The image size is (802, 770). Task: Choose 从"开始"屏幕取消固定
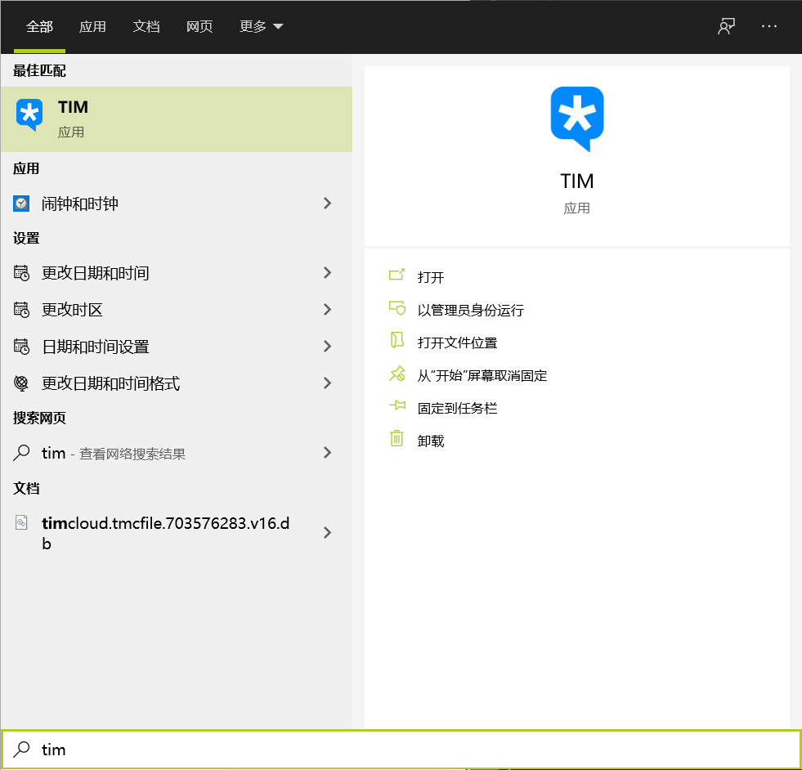(482, 375)
